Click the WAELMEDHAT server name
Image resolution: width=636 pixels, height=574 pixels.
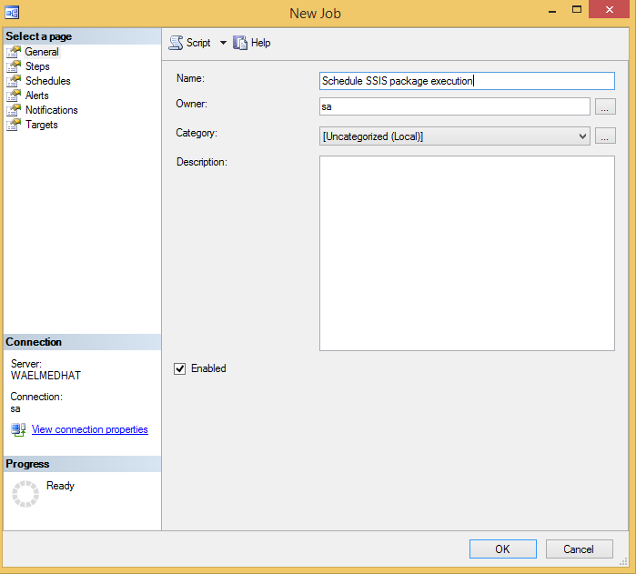coord(45,376)
